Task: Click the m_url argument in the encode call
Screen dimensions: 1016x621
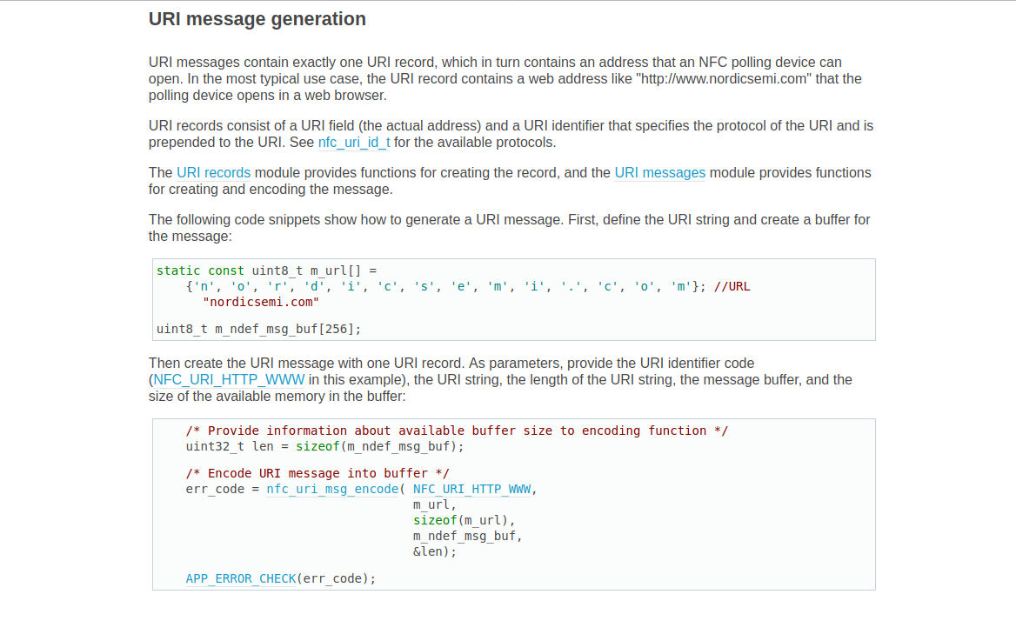Action: 434,504
